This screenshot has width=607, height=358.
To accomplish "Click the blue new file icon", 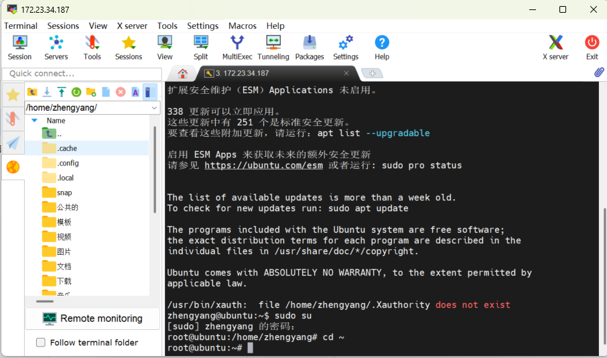I will 106,92.
